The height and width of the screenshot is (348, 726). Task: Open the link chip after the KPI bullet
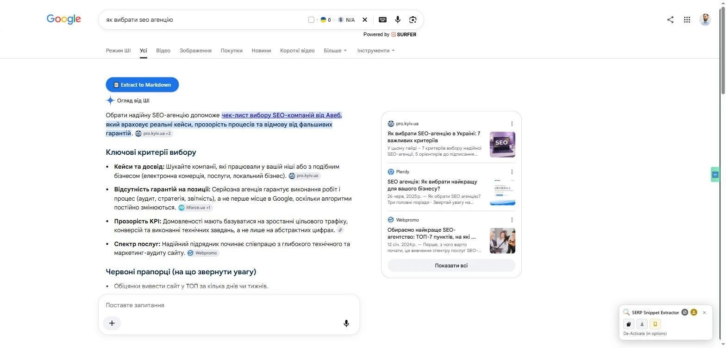click(x=340, y=230)
